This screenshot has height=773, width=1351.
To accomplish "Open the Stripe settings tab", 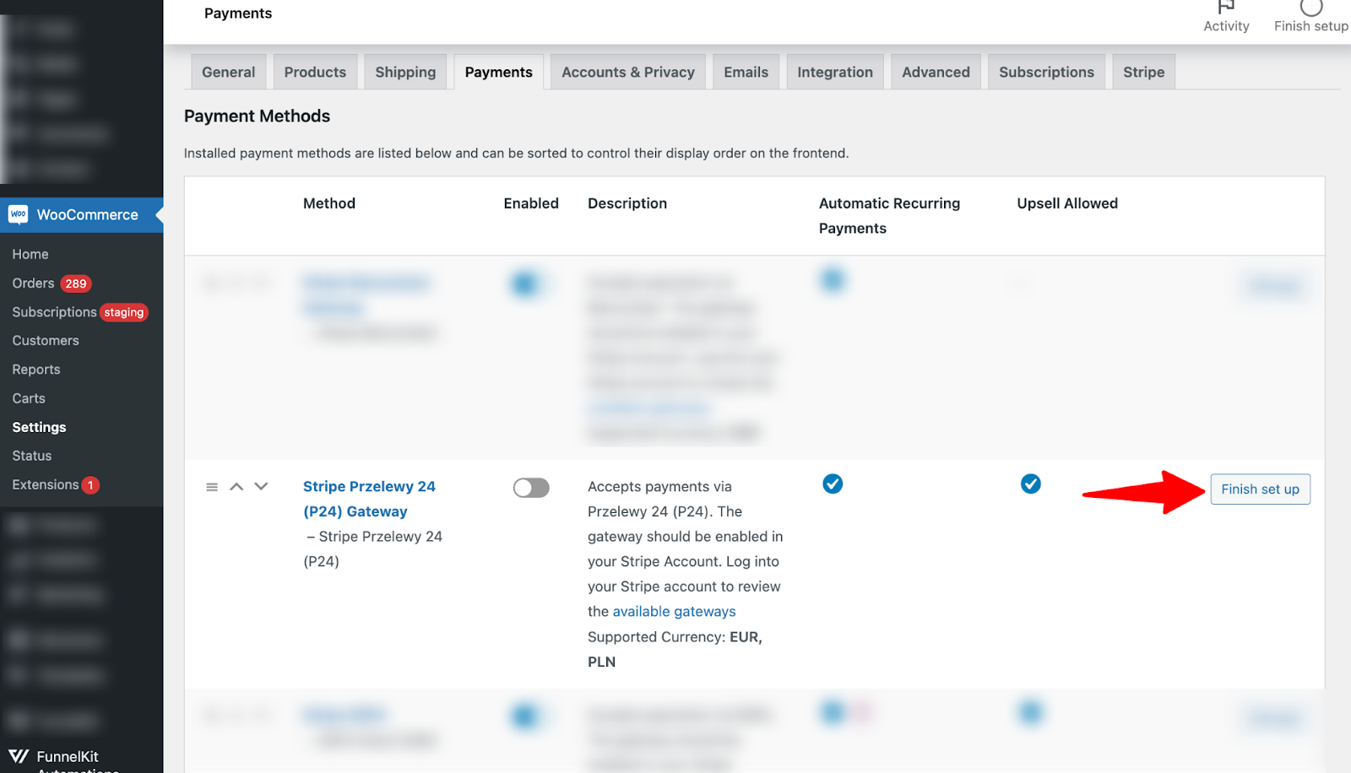I will click(x=1143, y=72).
